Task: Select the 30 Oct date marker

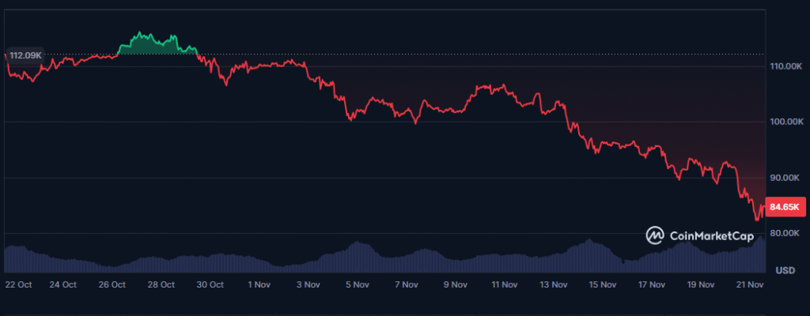Action: tap(210, 284)
